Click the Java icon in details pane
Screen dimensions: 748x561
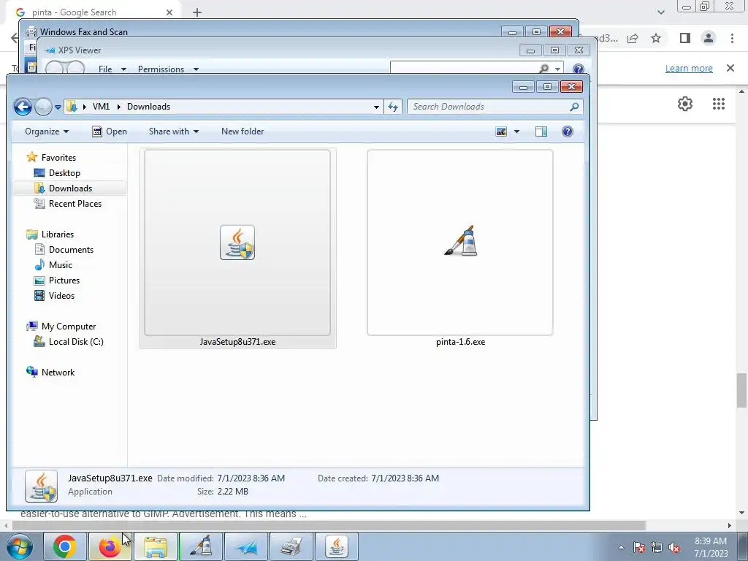coord(41,486)
